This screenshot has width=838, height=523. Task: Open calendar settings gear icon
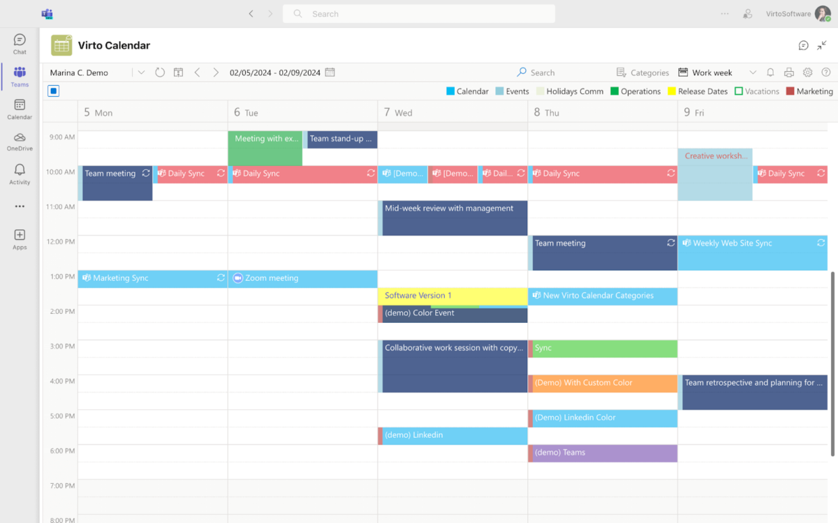[807, 73]
